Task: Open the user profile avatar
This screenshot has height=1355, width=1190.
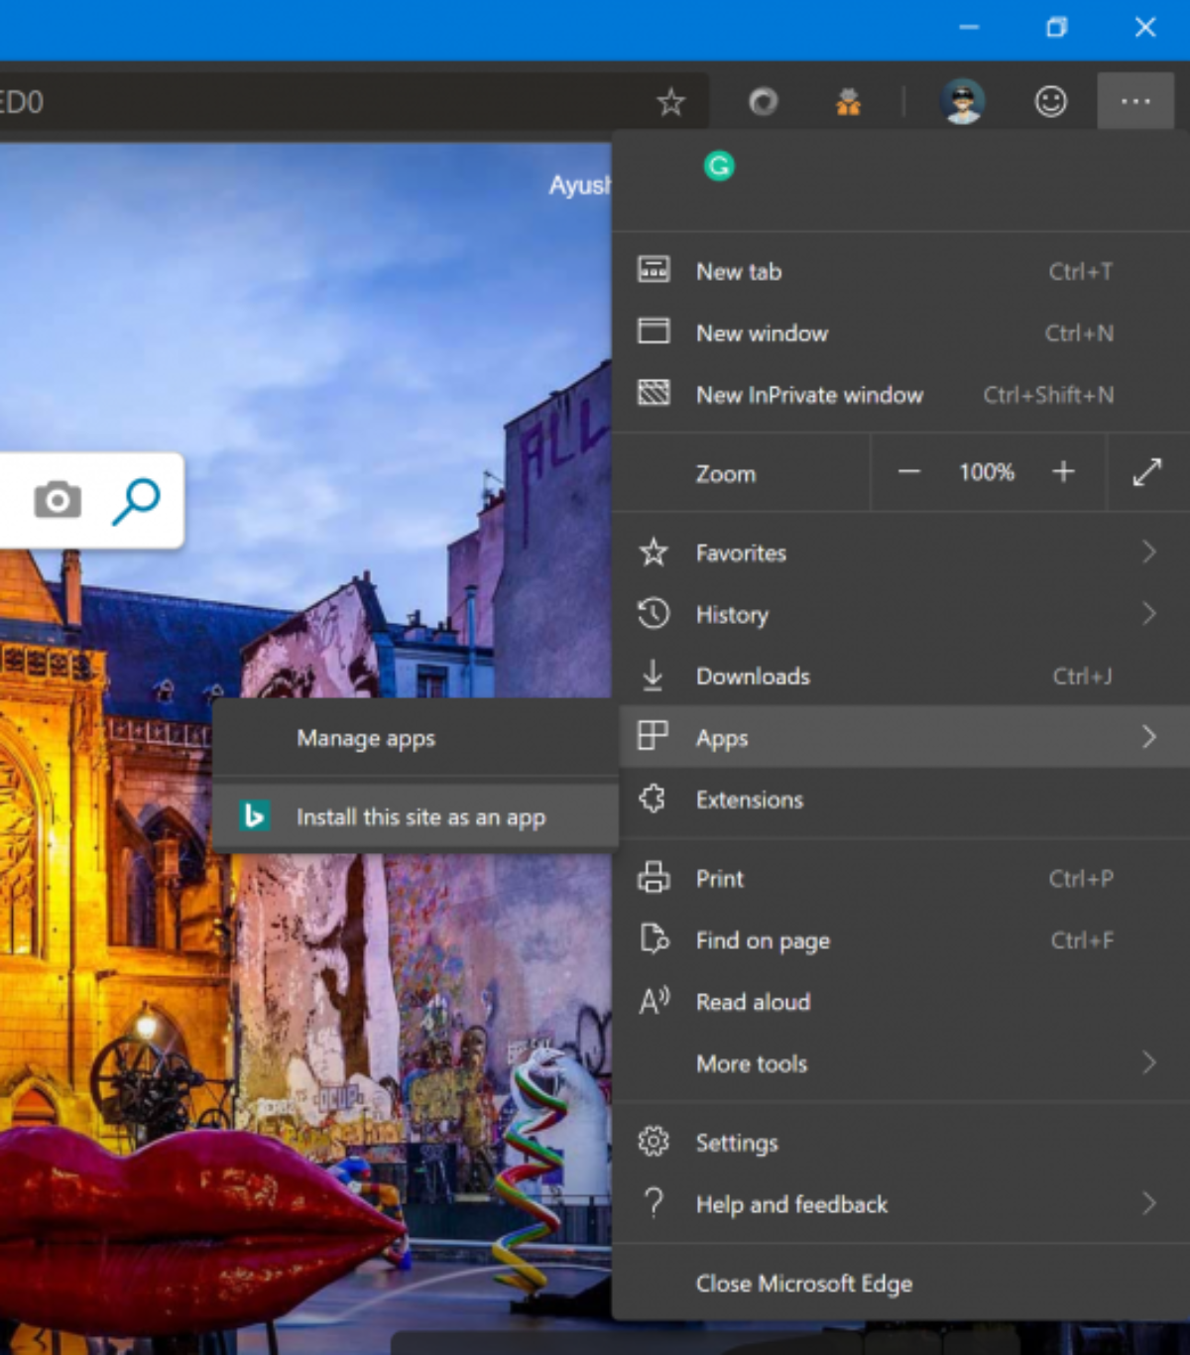Action: (x=962, y=101)
